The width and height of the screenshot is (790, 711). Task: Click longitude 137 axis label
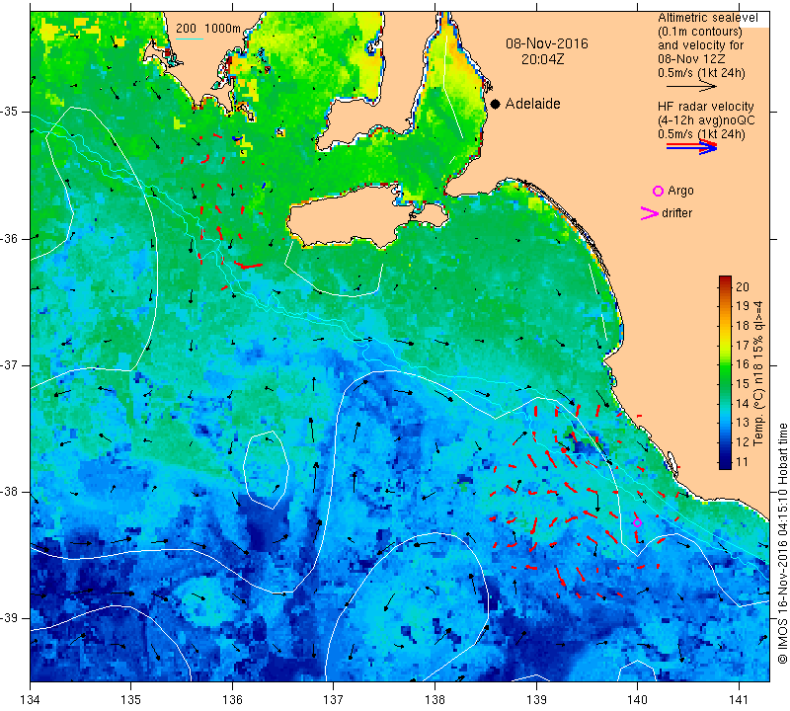coord(333,700)
